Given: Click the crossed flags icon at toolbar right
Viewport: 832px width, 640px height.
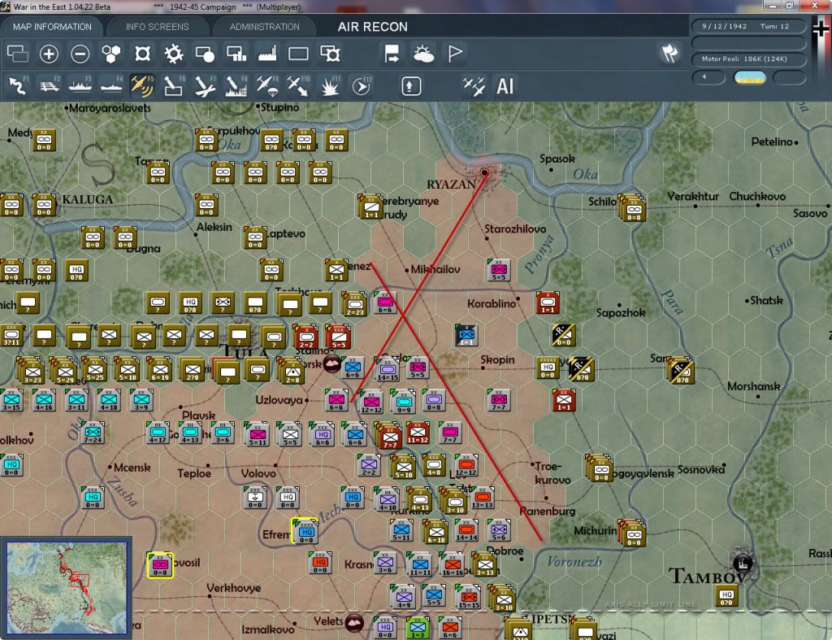Looking at the screenshot, I should [x=669, y=53].
